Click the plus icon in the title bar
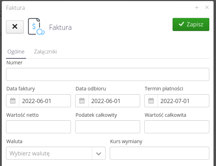 tap(197, 7)
